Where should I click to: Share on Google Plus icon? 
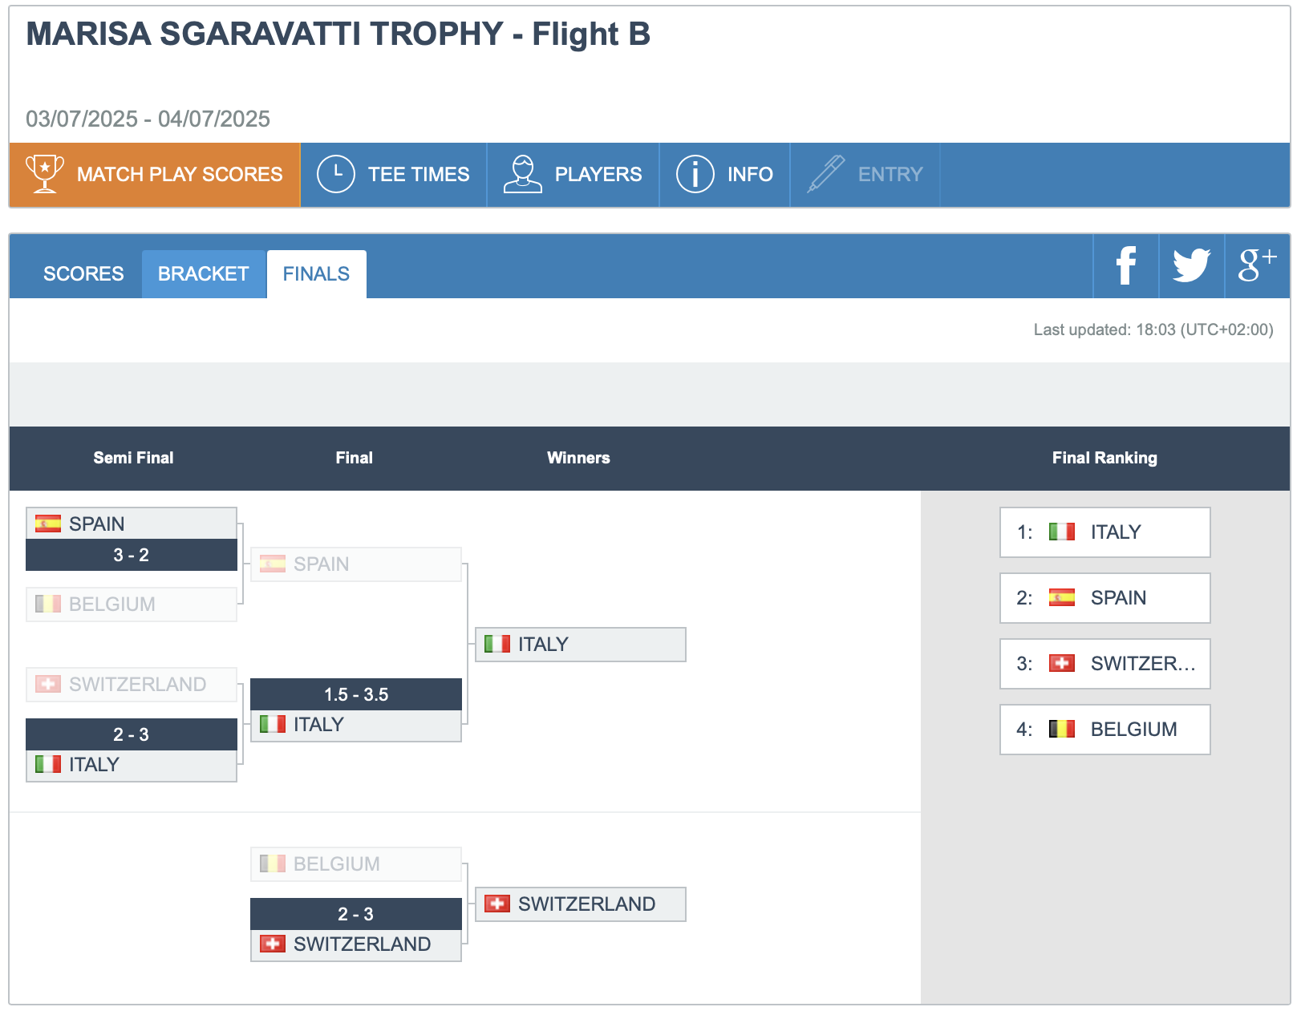pyautogui.click(x=1257, y=265)
